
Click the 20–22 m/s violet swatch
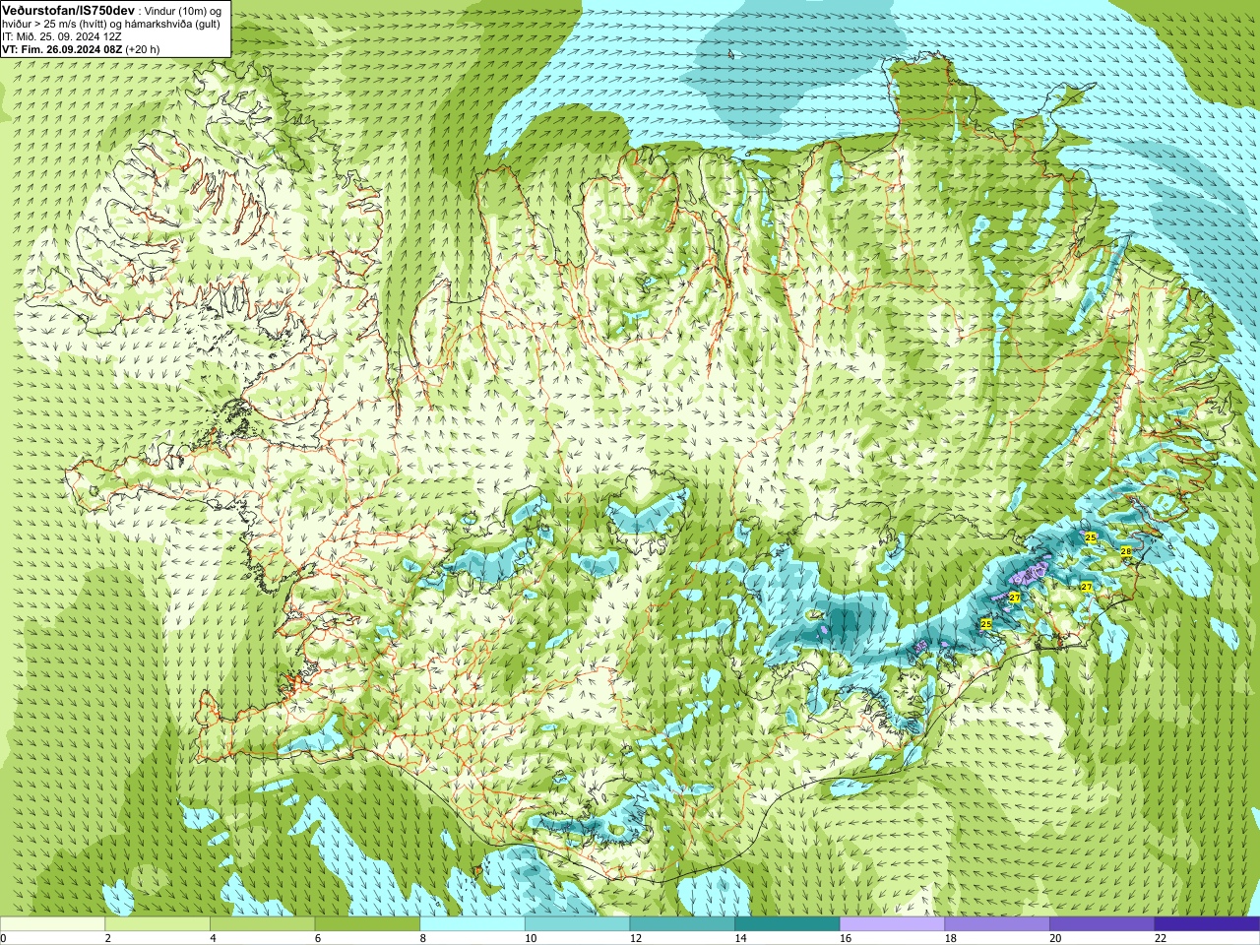1102,924
